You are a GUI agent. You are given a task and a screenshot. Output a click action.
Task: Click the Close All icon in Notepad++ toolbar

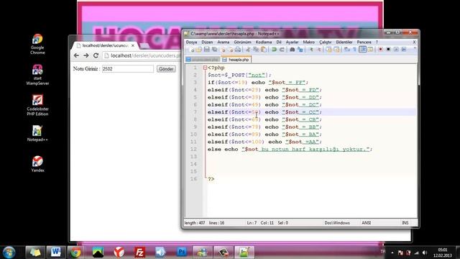pyautogui.click(x=231, y=50)
